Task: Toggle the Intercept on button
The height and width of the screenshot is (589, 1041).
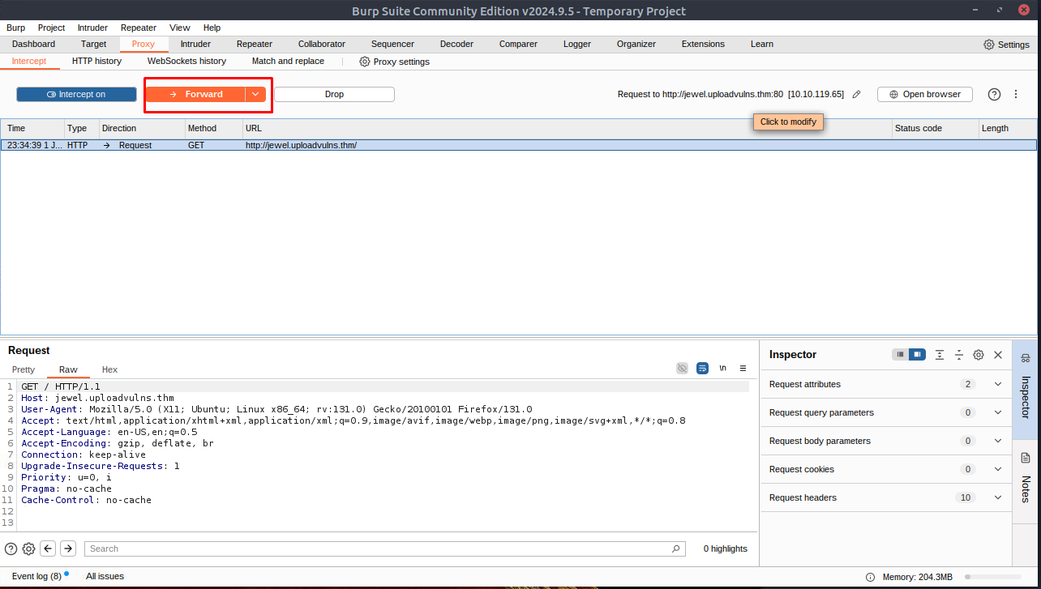Action: click(x=76, y=94)
